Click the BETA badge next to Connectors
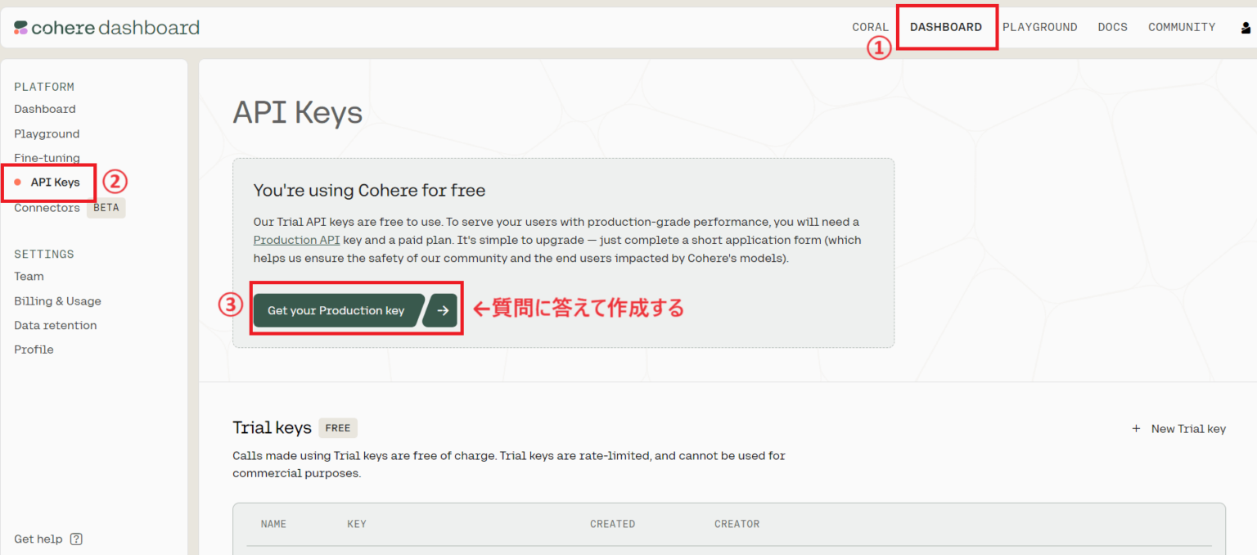The width and height of the screenshot is (1257, 555). tap(106, 207)
